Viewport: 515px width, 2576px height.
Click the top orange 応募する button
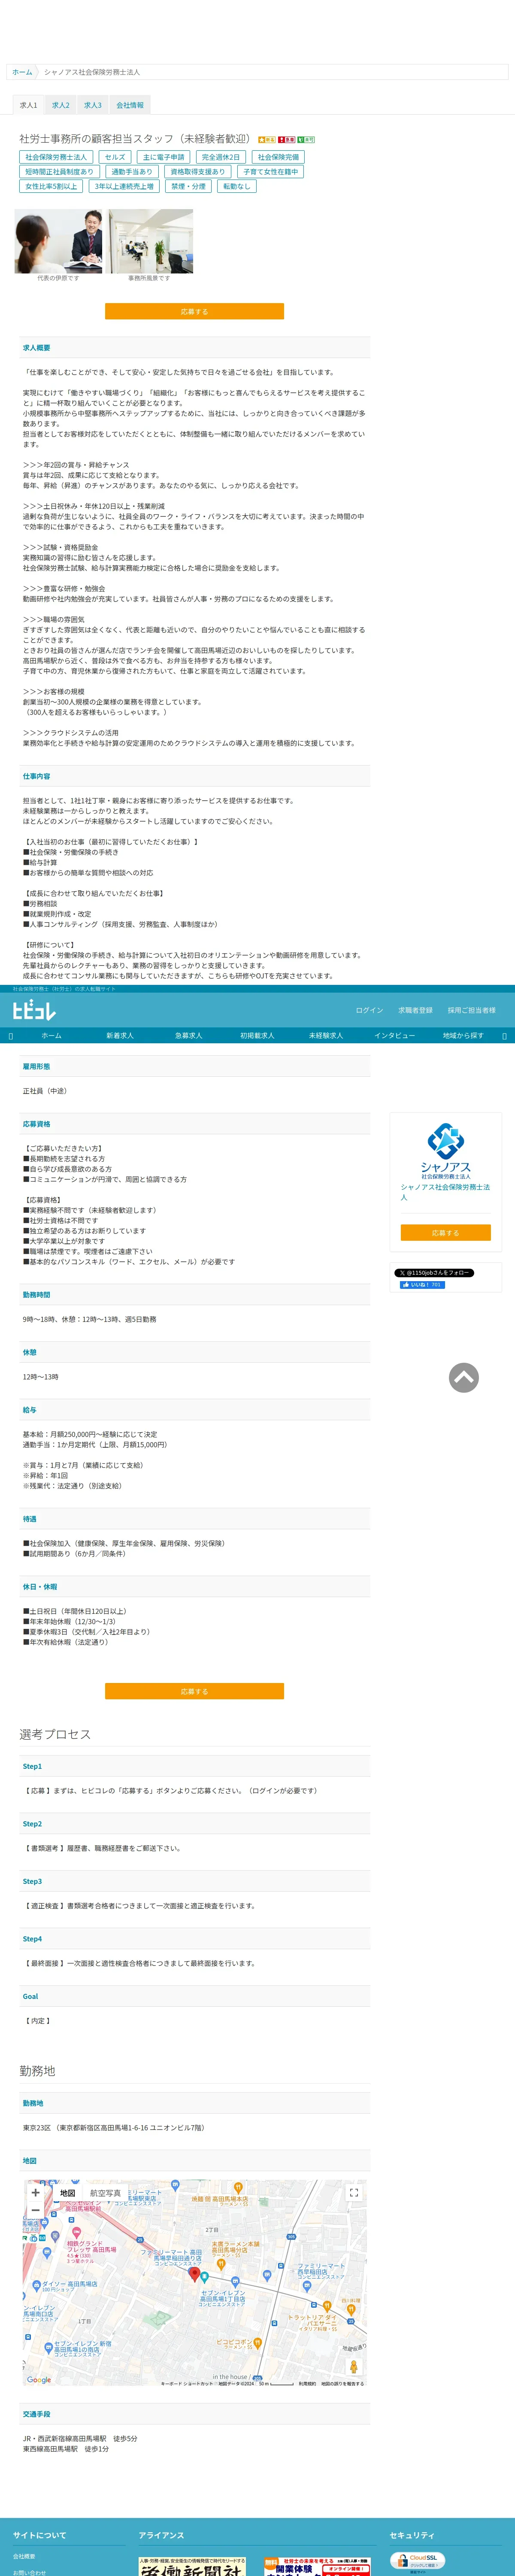[194, 311]
